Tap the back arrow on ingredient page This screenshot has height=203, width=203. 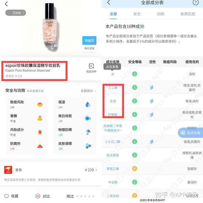click(109, 2)
